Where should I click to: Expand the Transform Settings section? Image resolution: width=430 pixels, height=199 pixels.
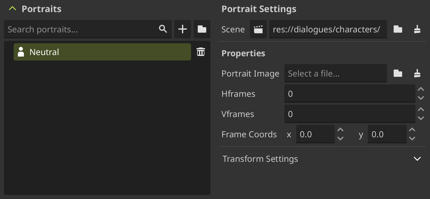point(417,158)
